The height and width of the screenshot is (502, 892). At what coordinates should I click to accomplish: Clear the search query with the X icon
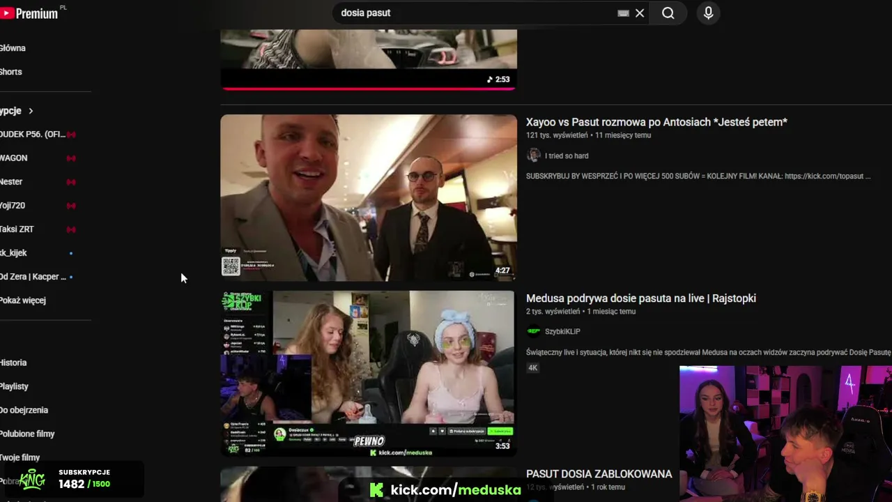click(640, 13)
